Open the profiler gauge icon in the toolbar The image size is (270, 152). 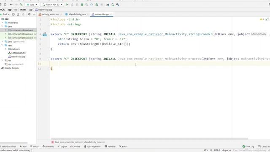pyautogui.click(x=92, y=5)
